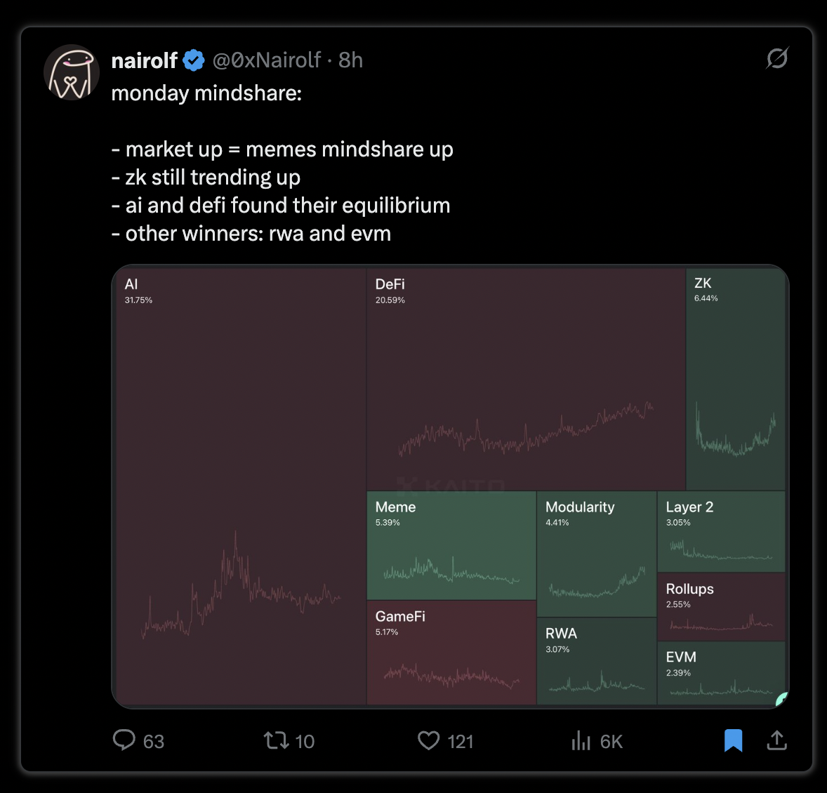
Task: Click the nairolf display name
Action: (x=144, y=60)
